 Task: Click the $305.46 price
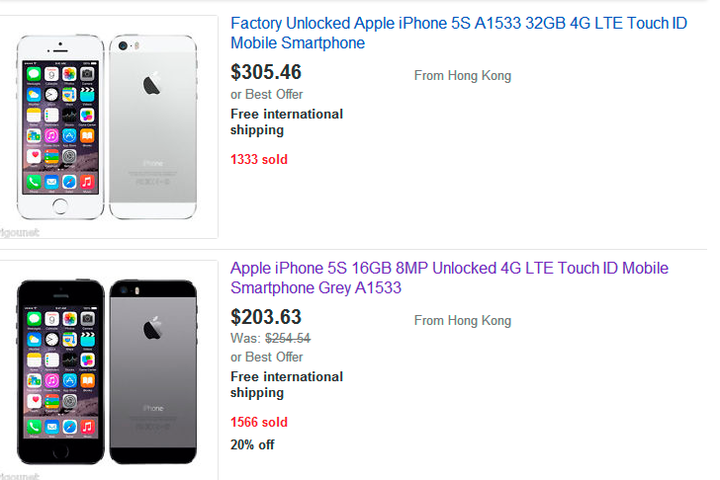point(266,72)
